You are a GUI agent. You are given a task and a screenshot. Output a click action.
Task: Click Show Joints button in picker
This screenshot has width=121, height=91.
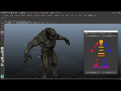[x=109, y=36]
